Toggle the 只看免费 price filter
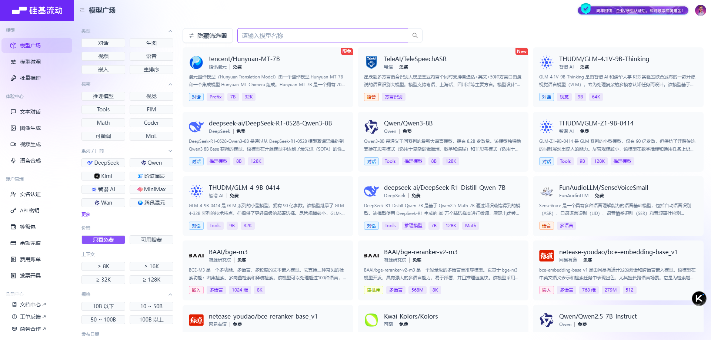Screen dimensions: 711x340 [103, 240]
